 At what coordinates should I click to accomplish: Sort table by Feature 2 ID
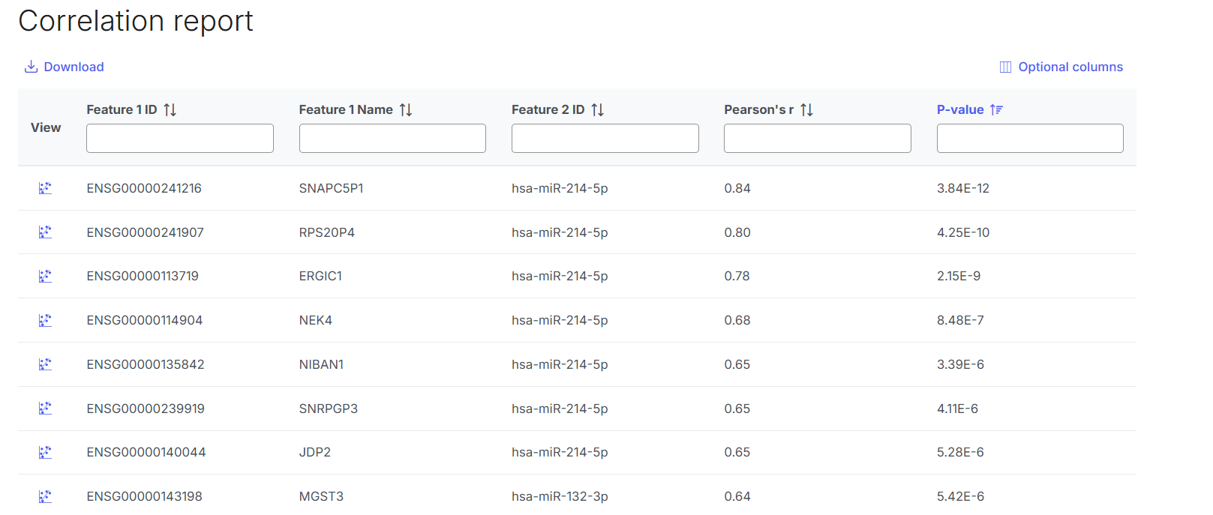coord(597,110)
